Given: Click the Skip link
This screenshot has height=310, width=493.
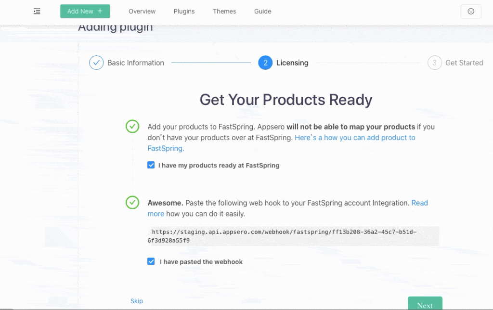Looking at the screenshot, I should (136, 301).
